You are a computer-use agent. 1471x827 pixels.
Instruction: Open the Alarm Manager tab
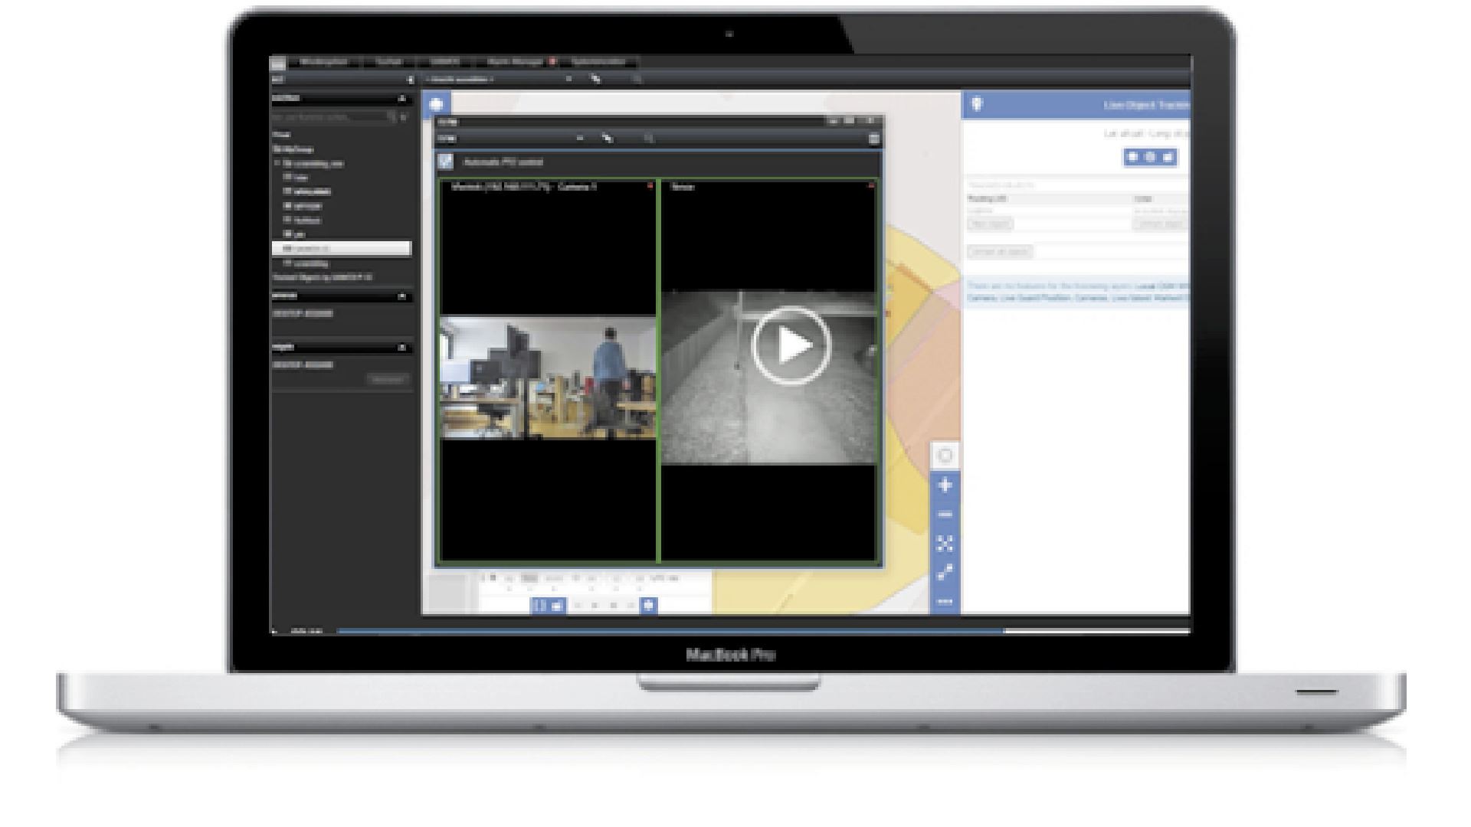coord(516,62)
